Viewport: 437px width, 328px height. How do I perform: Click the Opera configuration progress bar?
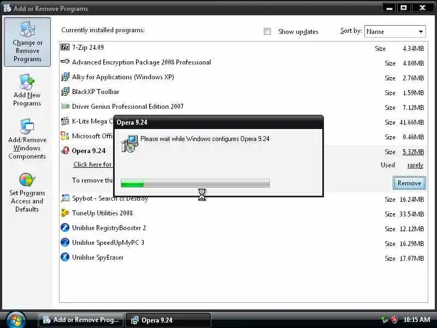(195, 183)
